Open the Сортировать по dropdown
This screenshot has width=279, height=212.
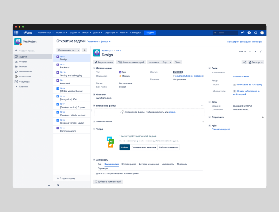point(69,50)
